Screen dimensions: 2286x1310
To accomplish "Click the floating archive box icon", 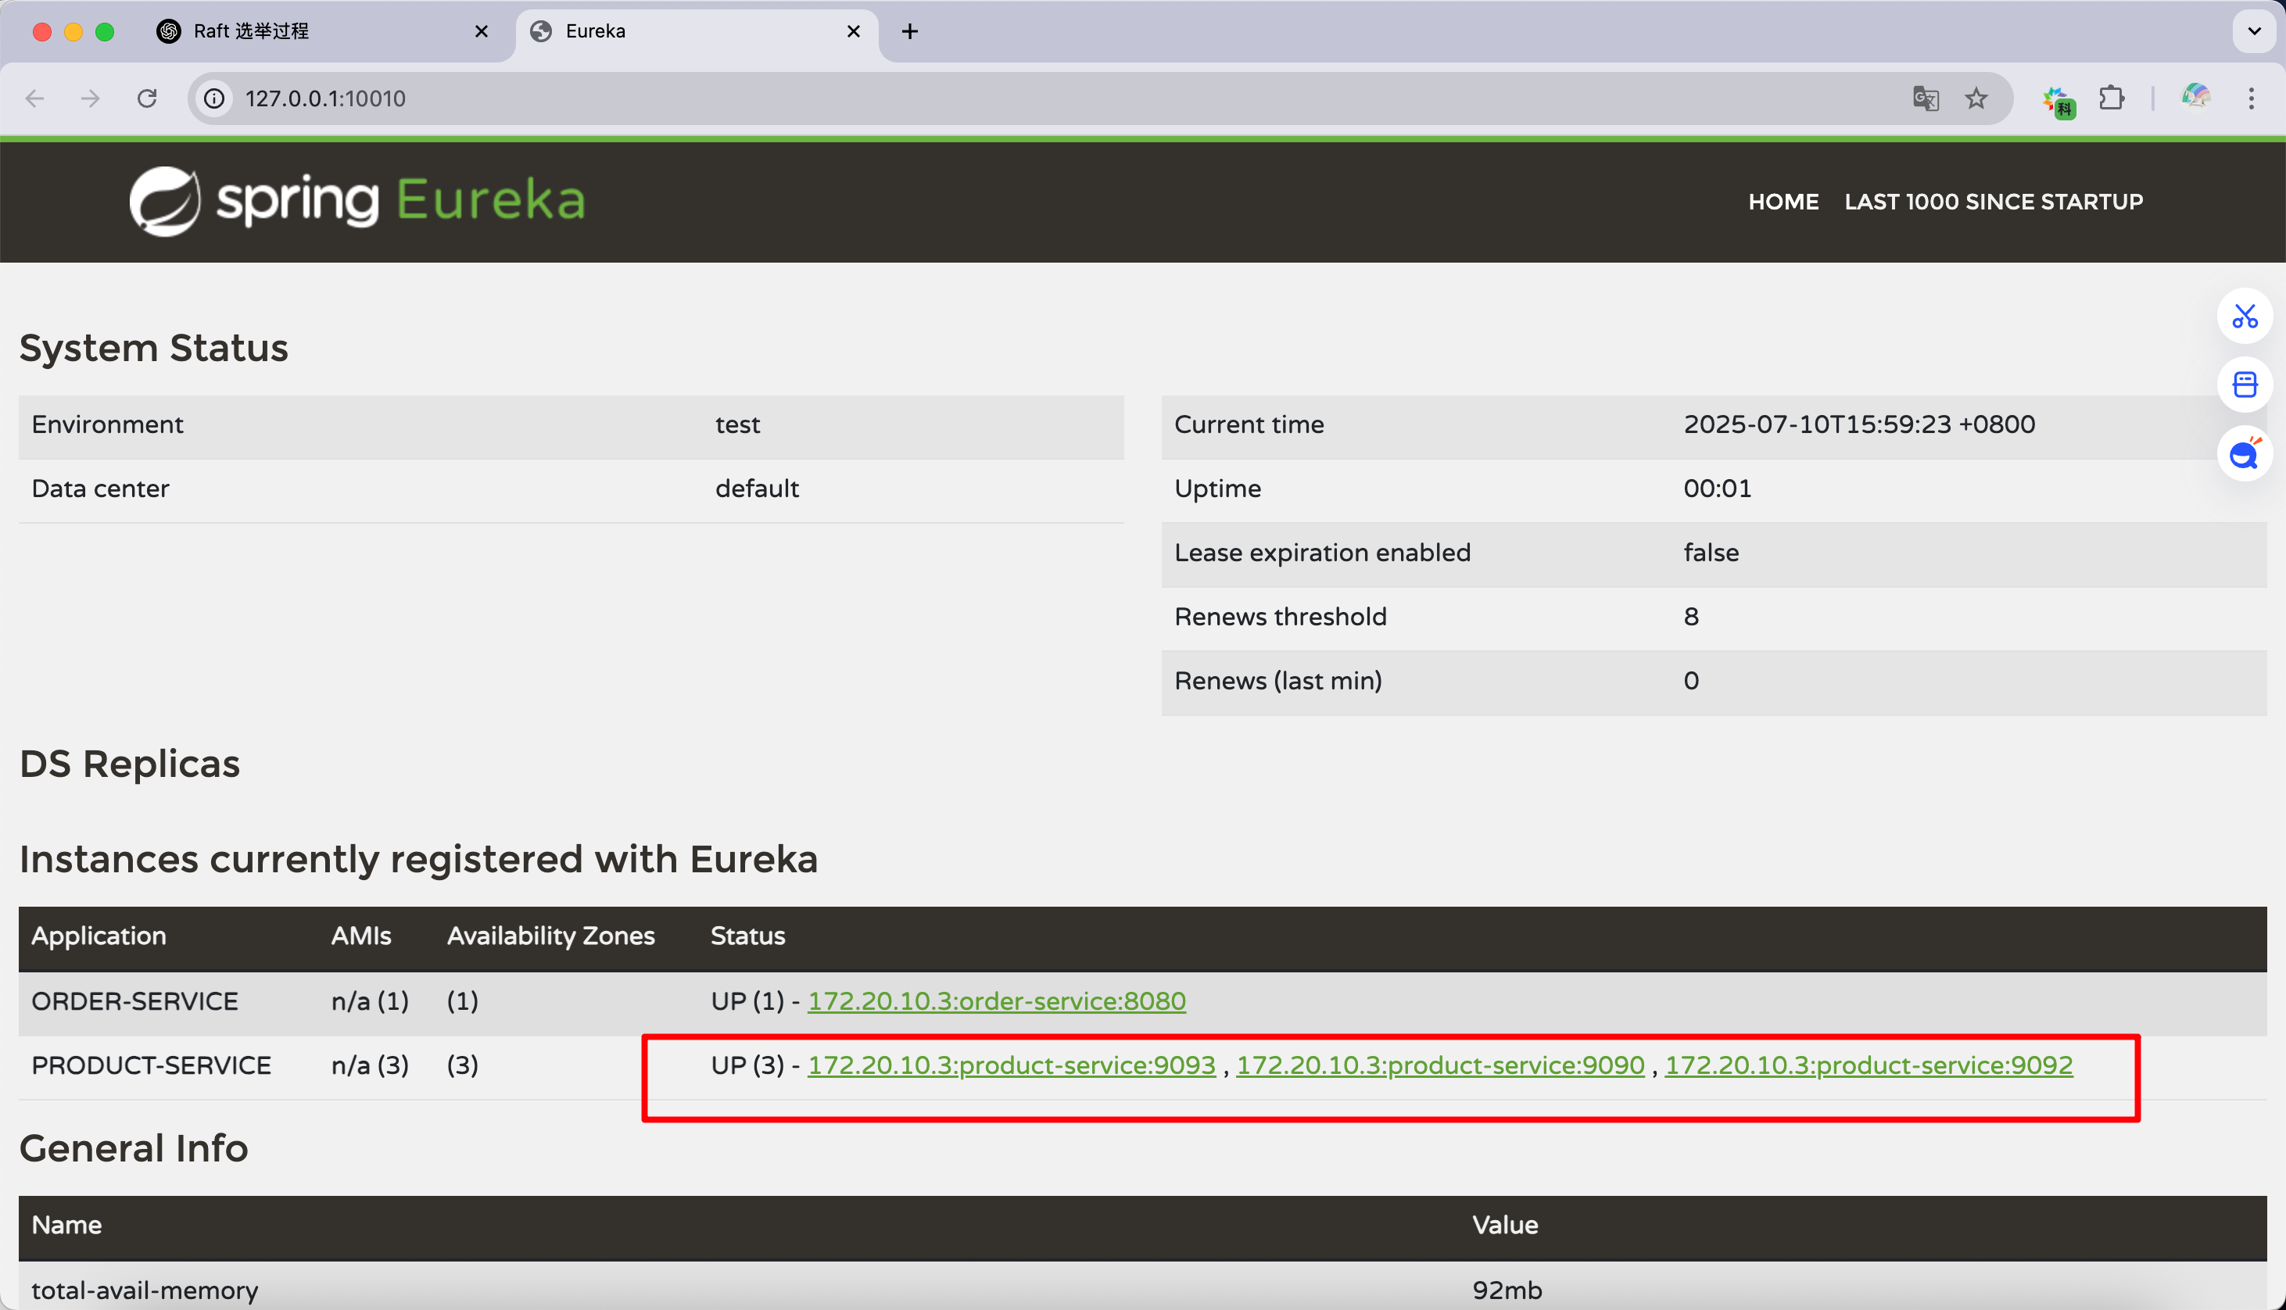I will click(2245, 385).
